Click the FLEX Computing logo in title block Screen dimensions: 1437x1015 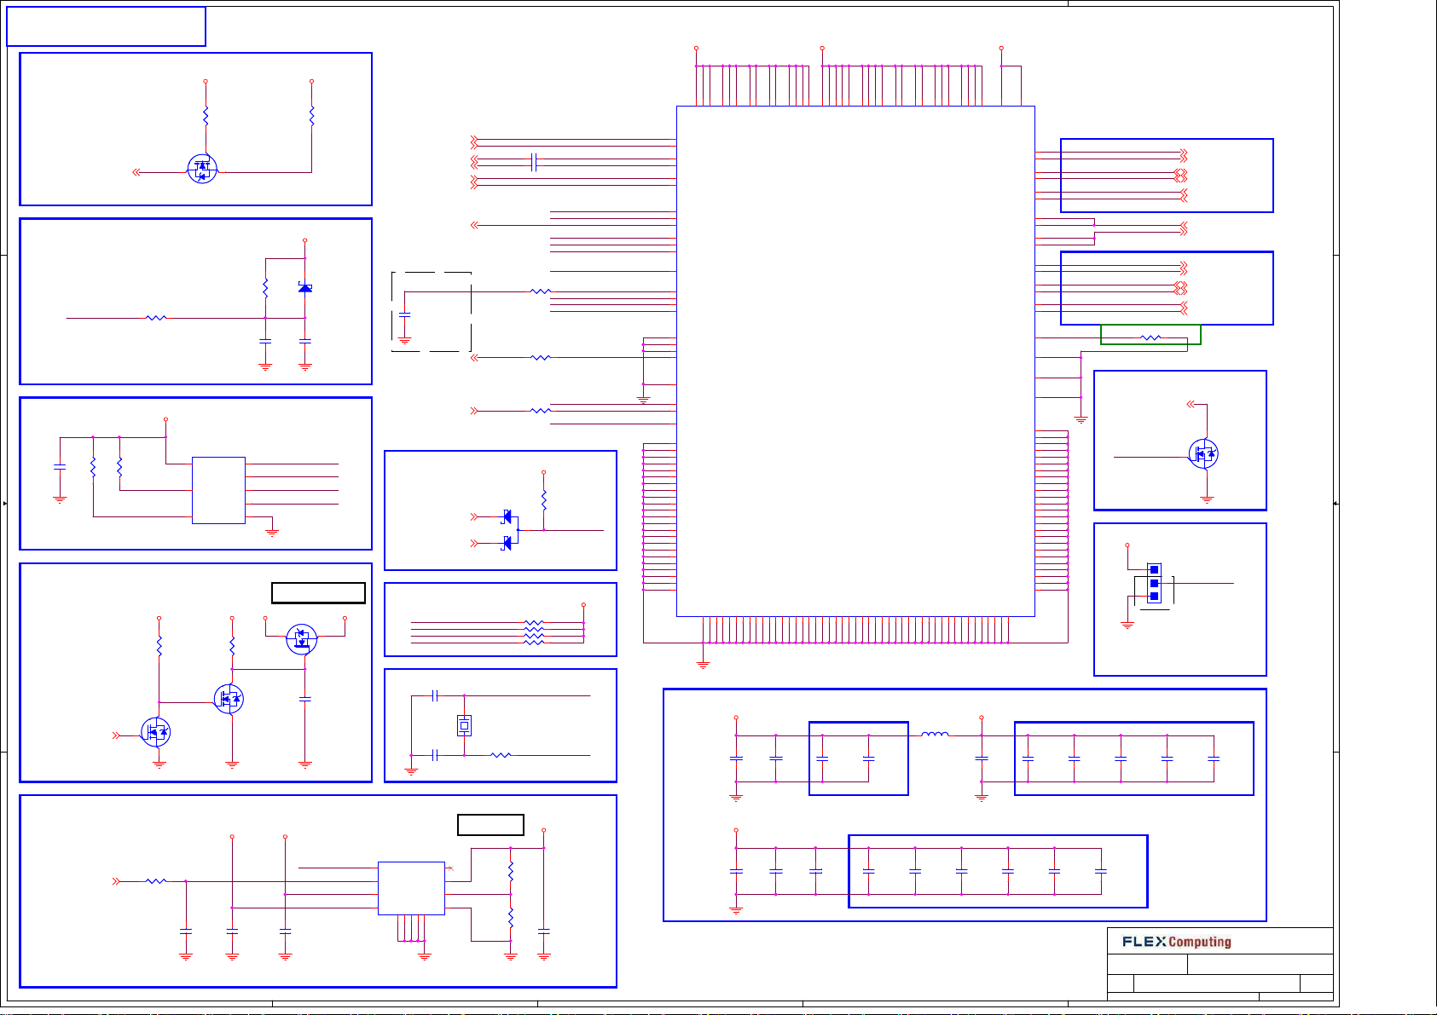tap(1177, 942)
